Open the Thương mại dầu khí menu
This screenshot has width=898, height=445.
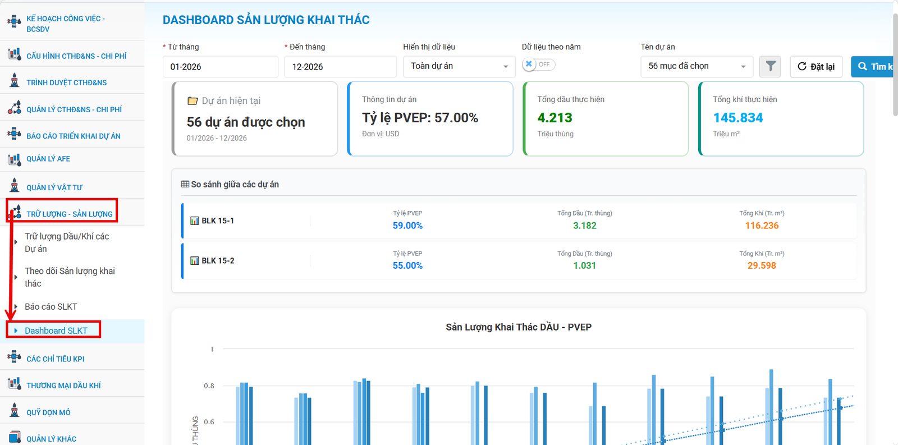pos(63,386)
